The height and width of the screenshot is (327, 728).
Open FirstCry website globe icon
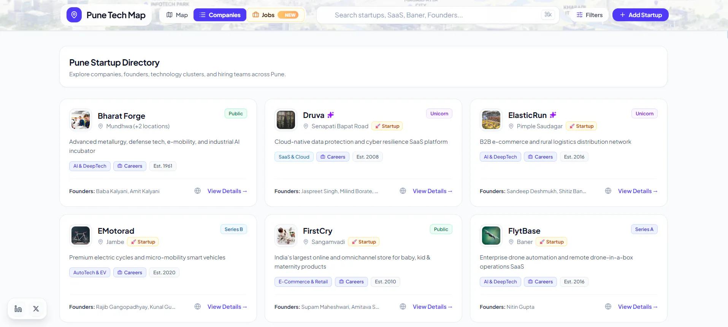pos(403,307)
